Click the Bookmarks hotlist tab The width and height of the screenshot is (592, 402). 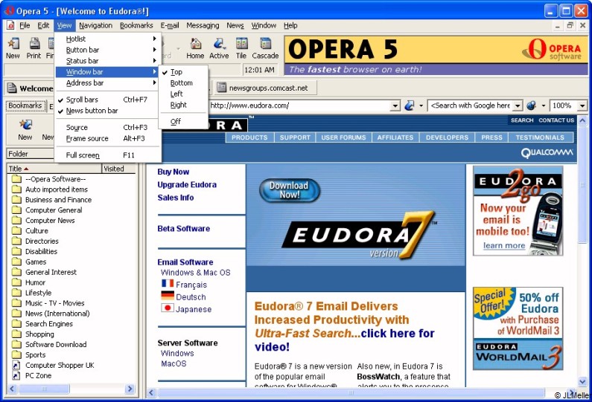click(x=25, y=106)
